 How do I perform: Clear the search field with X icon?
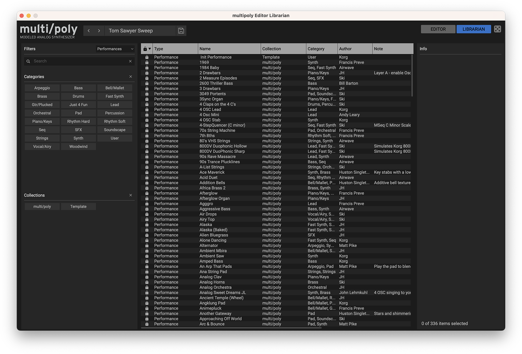(130, 61)
